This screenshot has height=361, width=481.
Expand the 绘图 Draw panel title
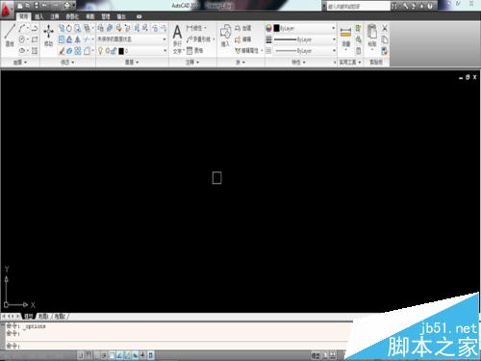(x=20, y=63)
